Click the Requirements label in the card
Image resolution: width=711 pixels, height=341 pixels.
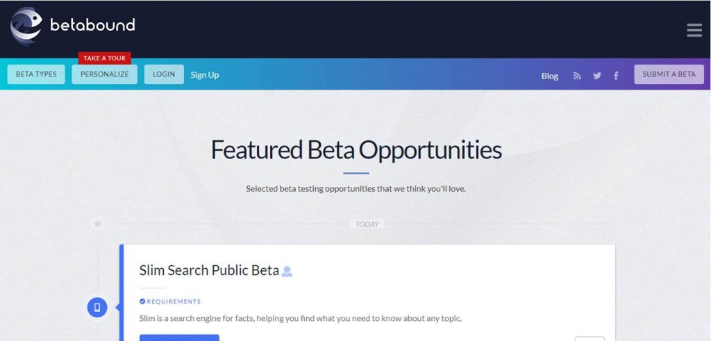point(174,301)
